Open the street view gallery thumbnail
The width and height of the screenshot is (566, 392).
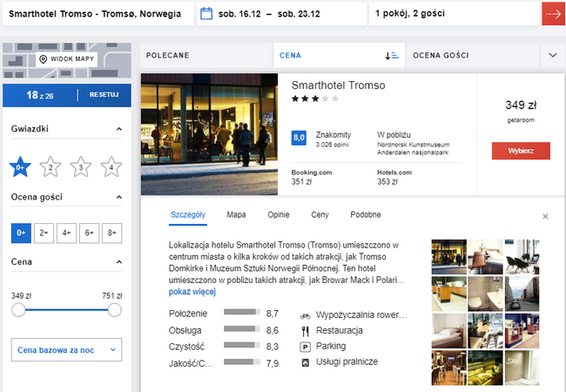pyautogui.click(x=522, y=294)
